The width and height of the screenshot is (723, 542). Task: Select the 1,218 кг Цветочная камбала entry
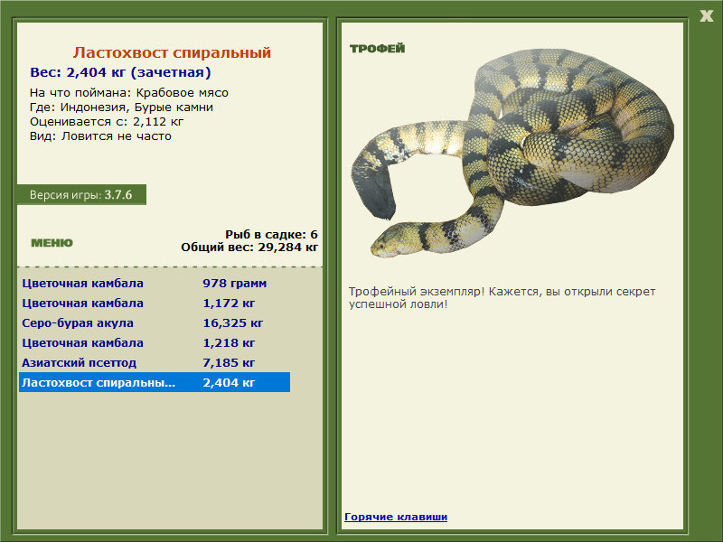click(155, 343)
